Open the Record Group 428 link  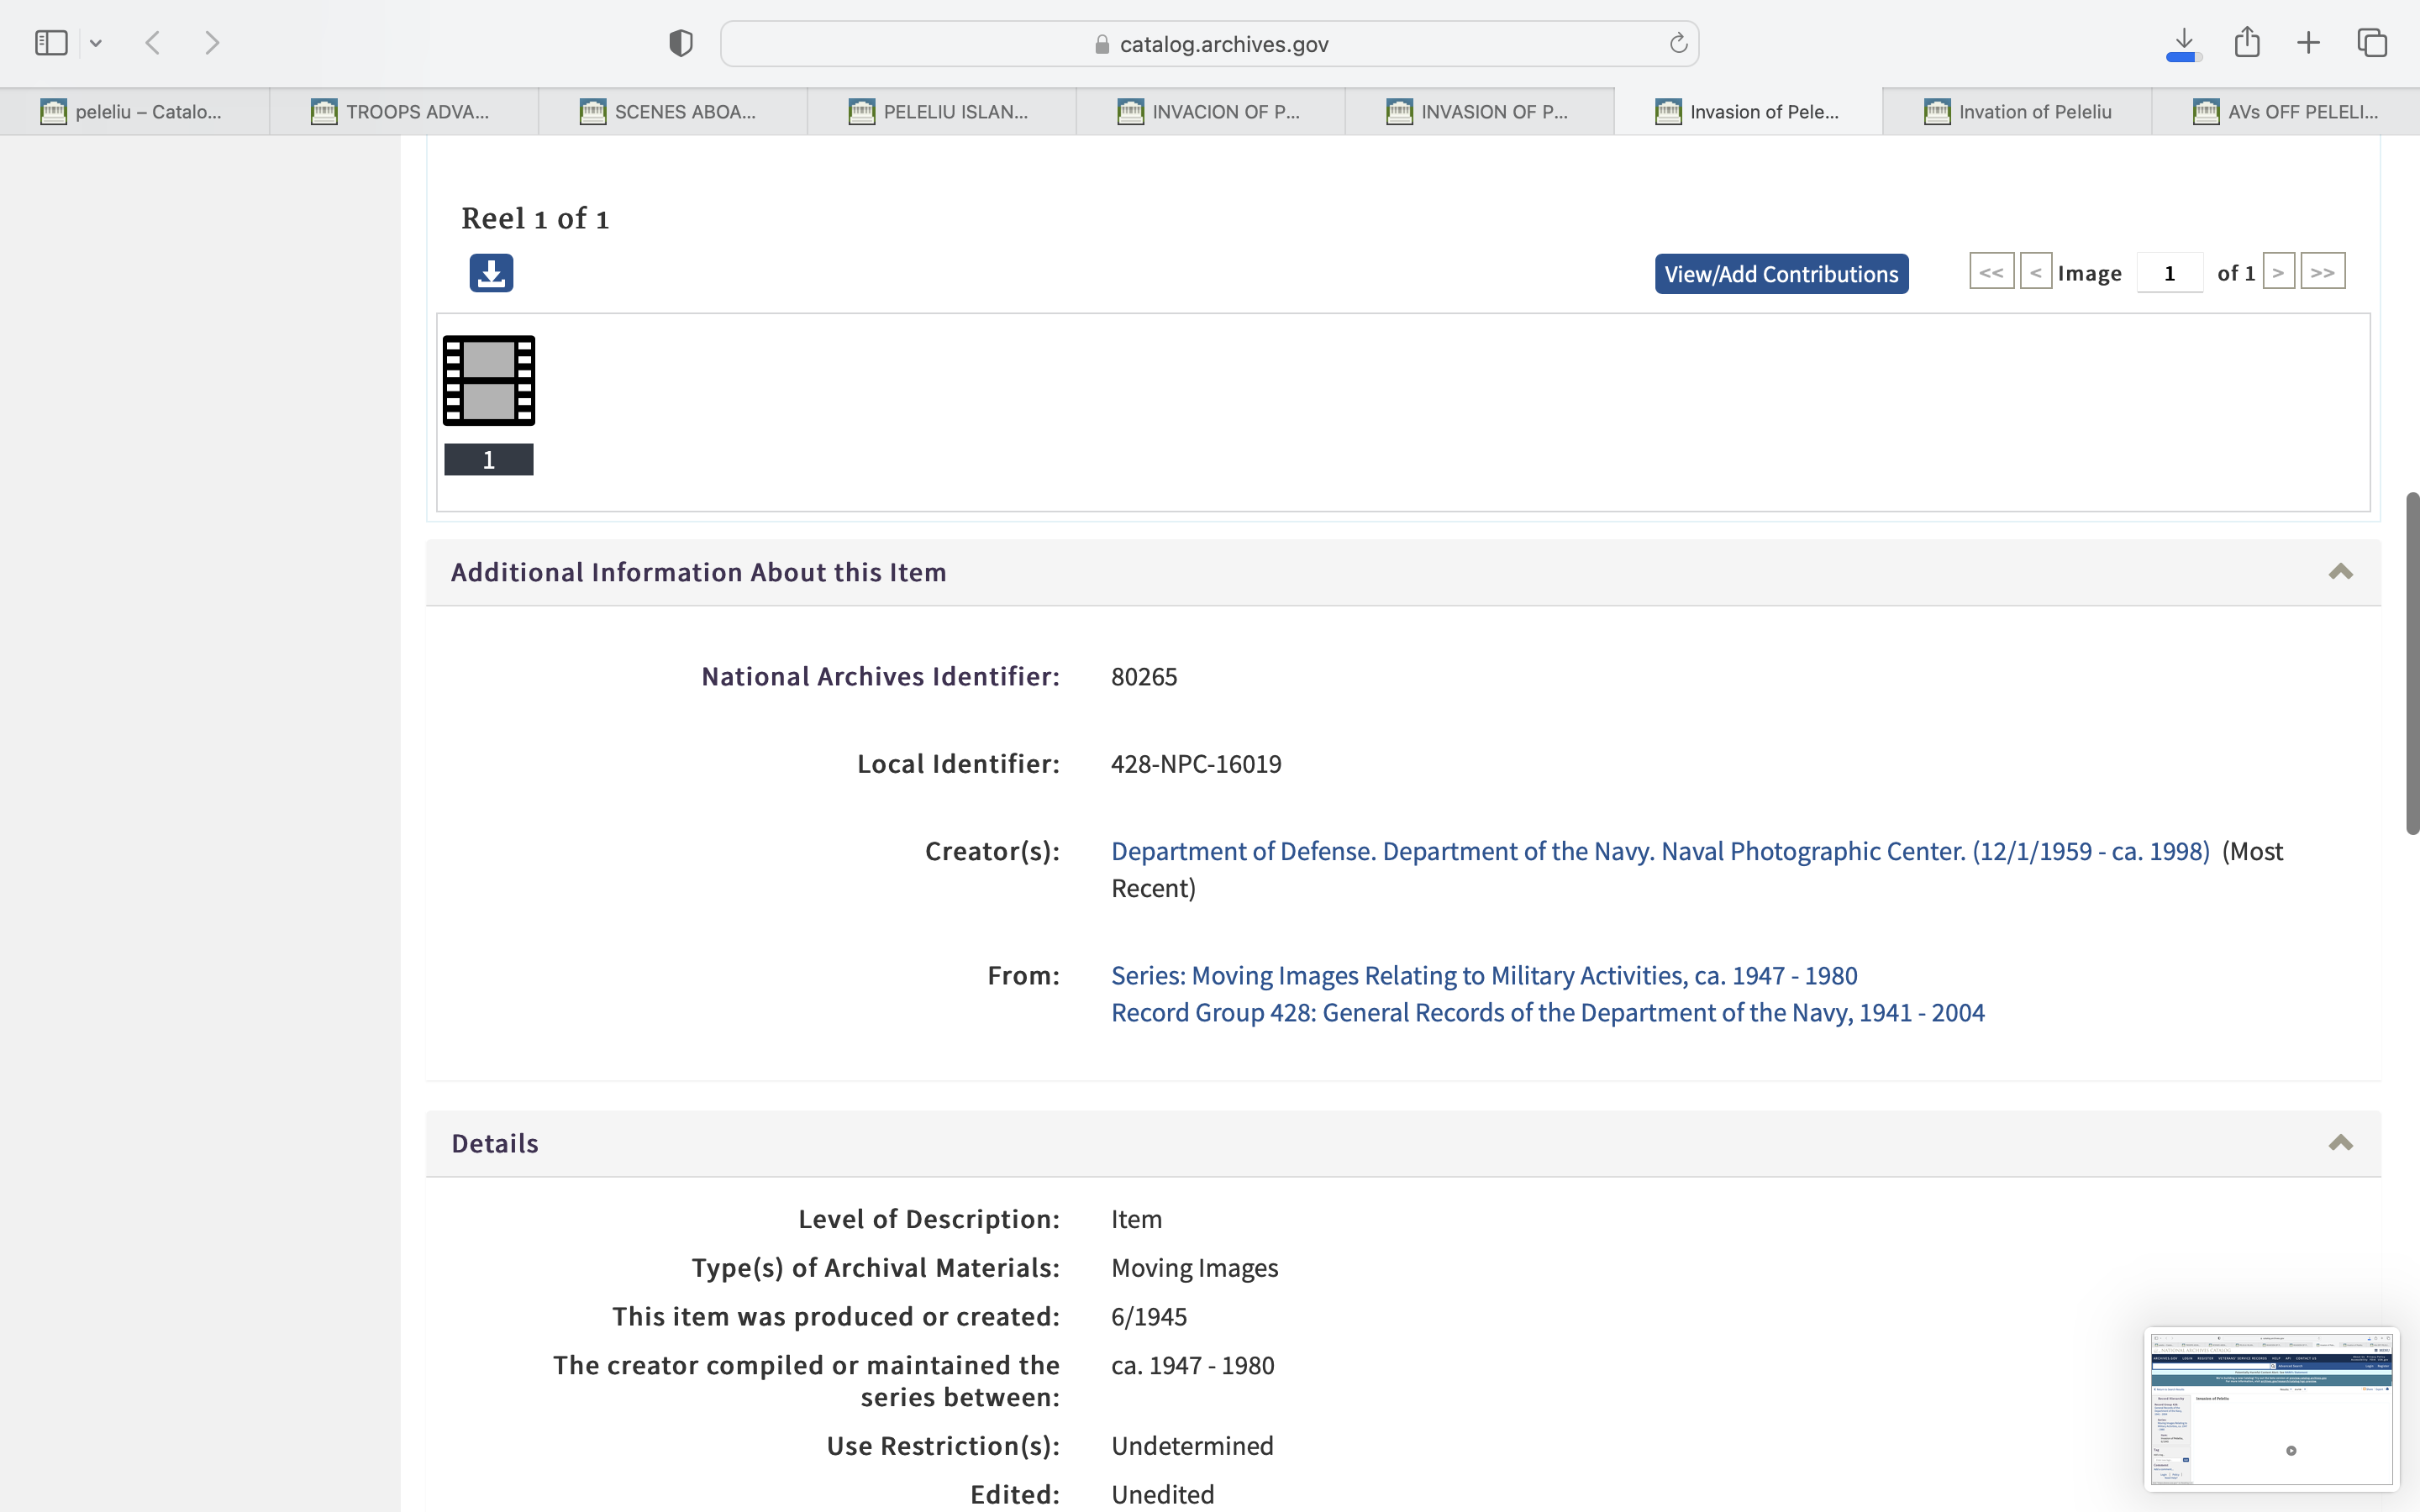click(x=1547, y=1013)
